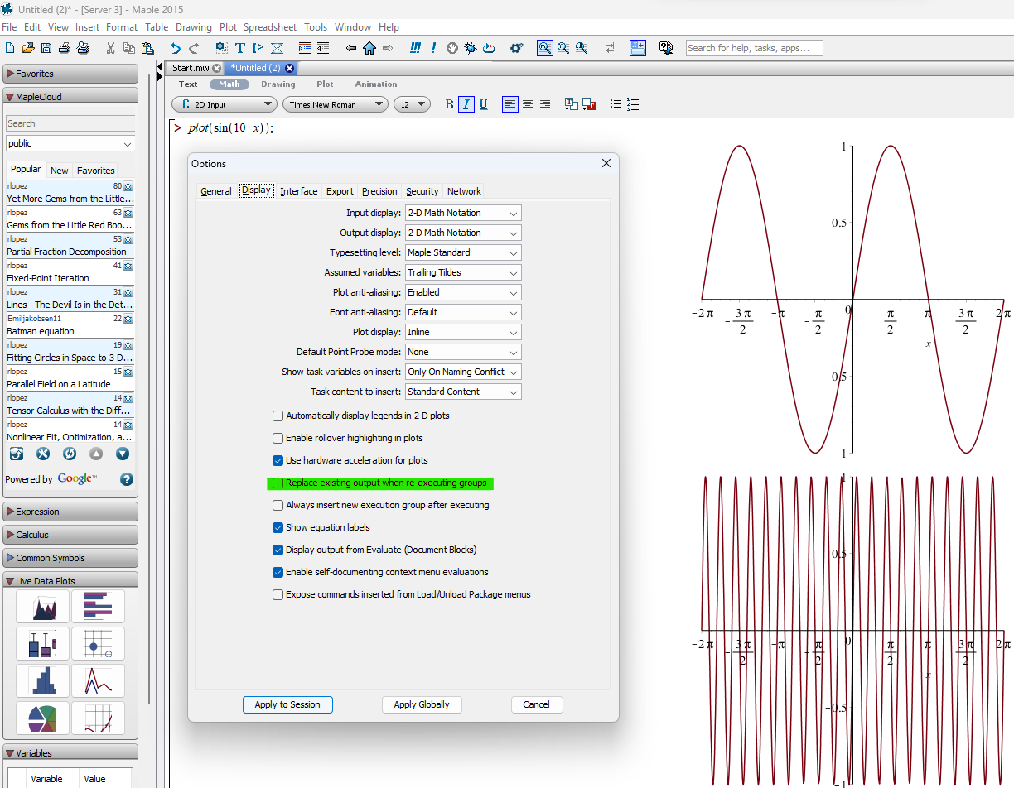Center align text with the toolbar icon
Screen dimensions: 1014x788
(528, 104)
